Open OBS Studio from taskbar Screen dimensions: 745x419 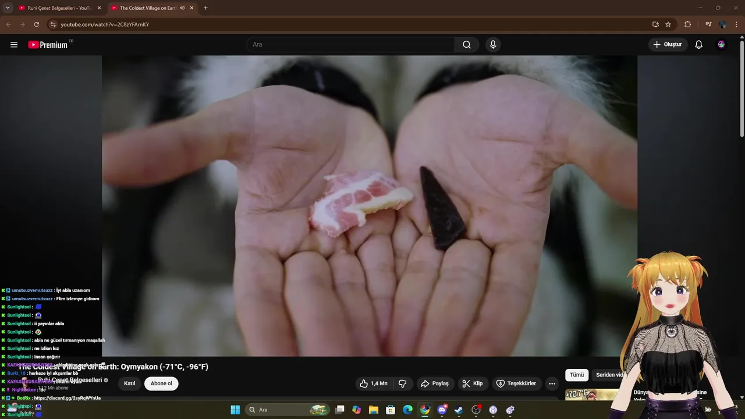(476, 410)
